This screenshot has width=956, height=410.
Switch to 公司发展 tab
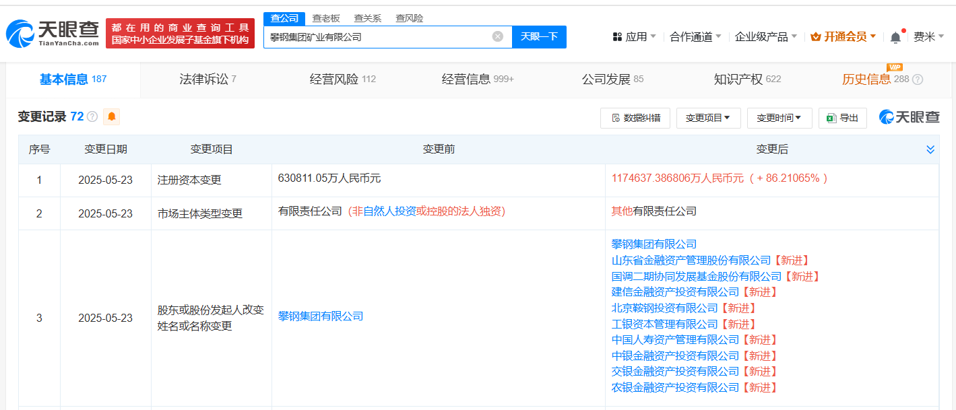click(612, 79)
